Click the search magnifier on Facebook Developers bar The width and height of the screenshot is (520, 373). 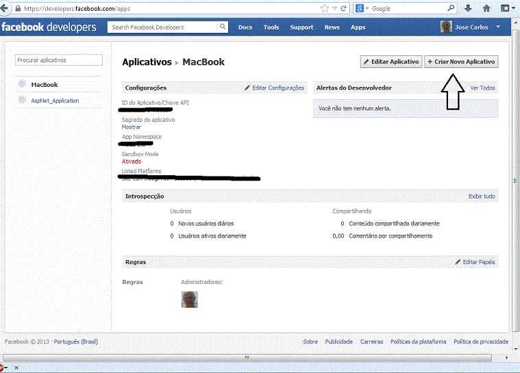223,27
